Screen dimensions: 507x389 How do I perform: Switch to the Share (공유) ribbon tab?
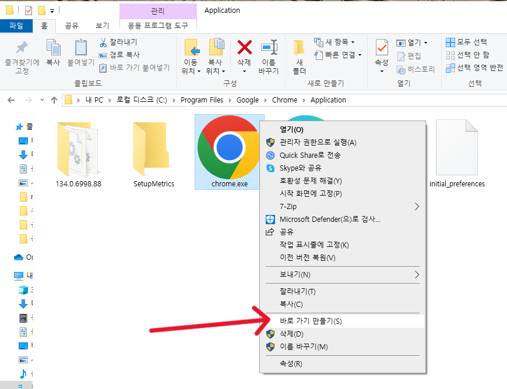72,26
